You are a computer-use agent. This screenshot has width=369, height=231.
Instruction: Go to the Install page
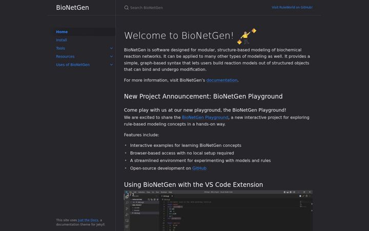coord(61,40)
